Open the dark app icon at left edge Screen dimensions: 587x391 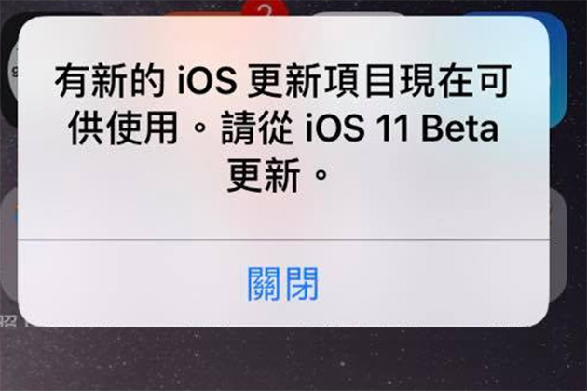tap(8, 69)
